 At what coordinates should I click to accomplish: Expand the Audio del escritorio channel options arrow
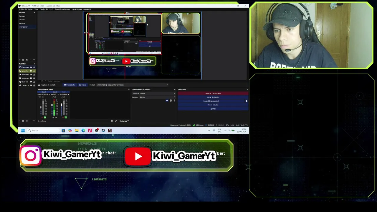tap(49, 94)
